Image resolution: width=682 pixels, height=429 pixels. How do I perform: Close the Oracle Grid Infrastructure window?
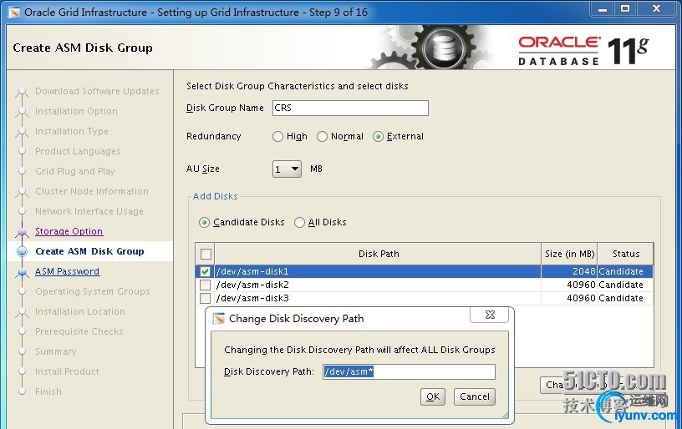657,8
